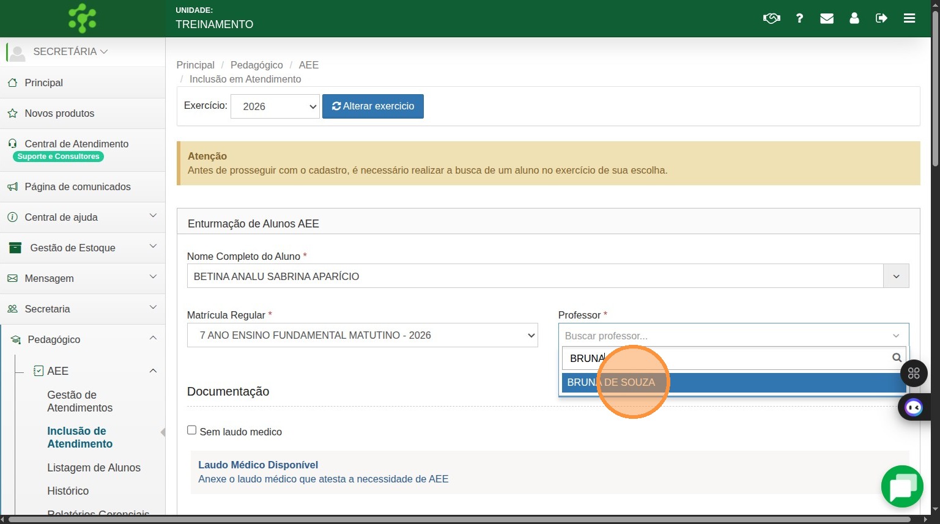
Task: Open the green chat bubble widget
Action: click(x=902, y=487)
